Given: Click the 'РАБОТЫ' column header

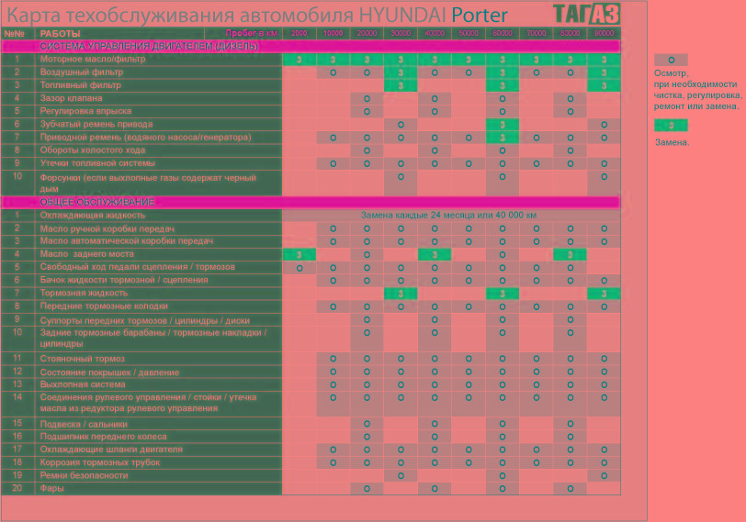Looking at the screenshot, I should tap(60, 33).
